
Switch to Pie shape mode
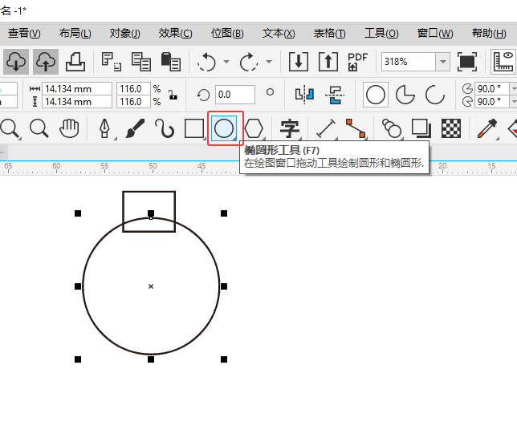click(x=406, y=95)
